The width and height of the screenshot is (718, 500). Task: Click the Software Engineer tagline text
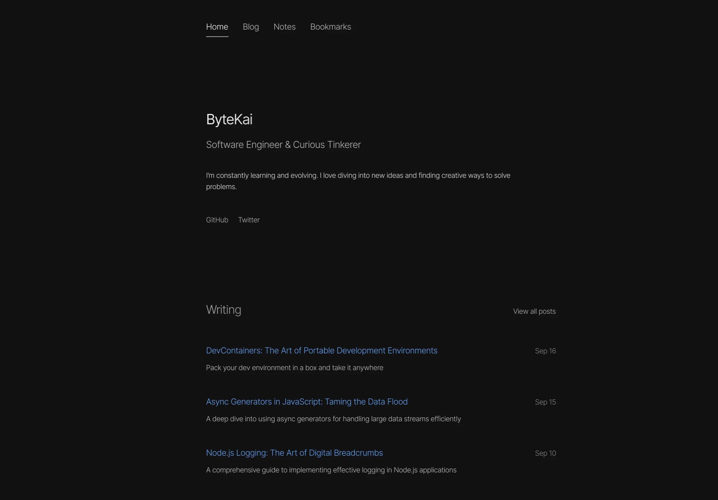tap(283, 144)
